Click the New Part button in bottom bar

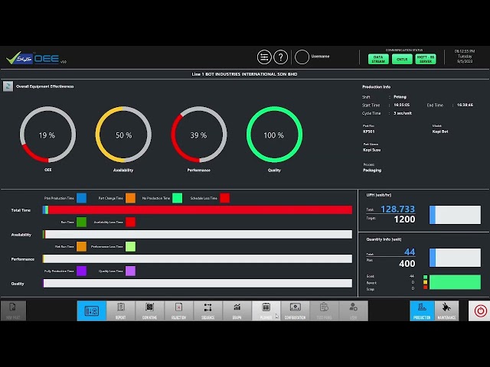(x=13, y=311)
